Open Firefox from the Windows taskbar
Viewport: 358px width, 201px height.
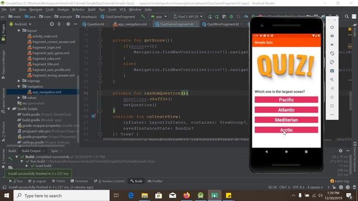186,195
